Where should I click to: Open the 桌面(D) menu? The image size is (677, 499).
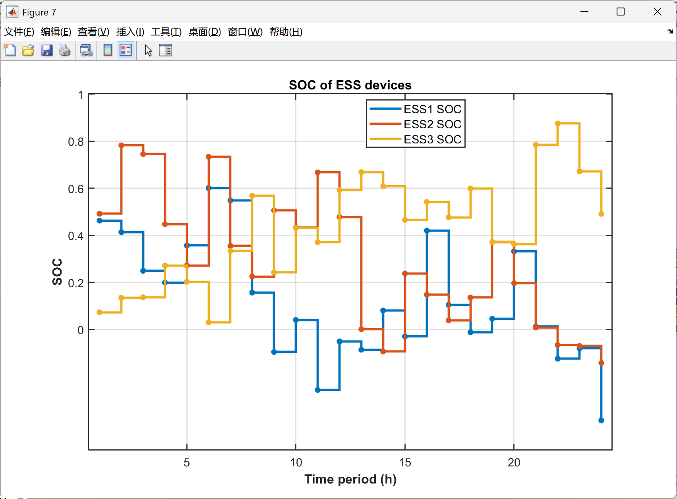205,32
